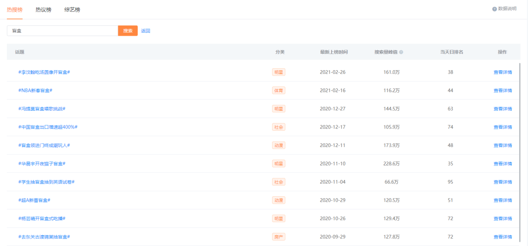Click the date 2021-02-16
This screenshot has width=528, height=246.
tap(333, 90)
